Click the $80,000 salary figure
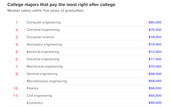Viewport: 171px width, 107px height. point(155,22)
